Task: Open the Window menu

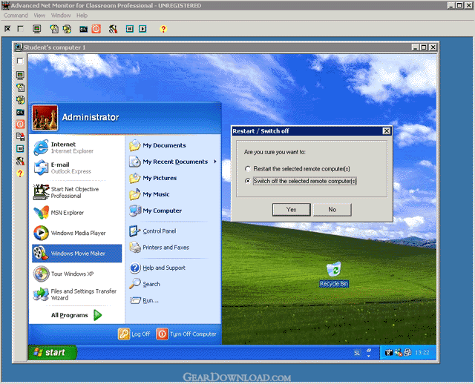Action: [61, 16]
